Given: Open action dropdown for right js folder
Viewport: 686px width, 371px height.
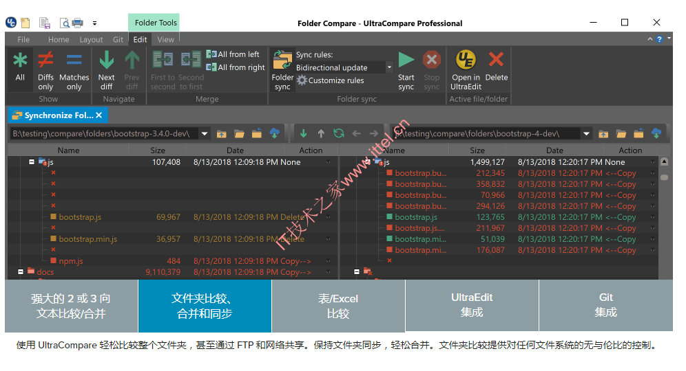Looking at the screenshot, I should 652,162.
